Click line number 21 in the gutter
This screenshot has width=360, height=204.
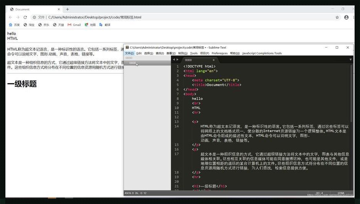pyautogui.click(x=176, y=186)
